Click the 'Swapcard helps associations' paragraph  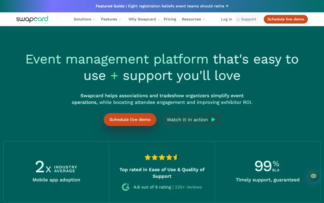coord(162,99)
